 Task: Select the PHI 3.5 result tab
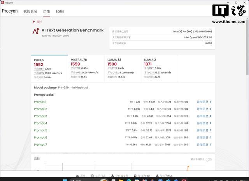(x=49, y=69)
